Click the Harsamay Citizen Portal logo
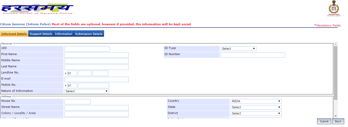Viewport: 348px width, 127px height. tap(37, 9)
